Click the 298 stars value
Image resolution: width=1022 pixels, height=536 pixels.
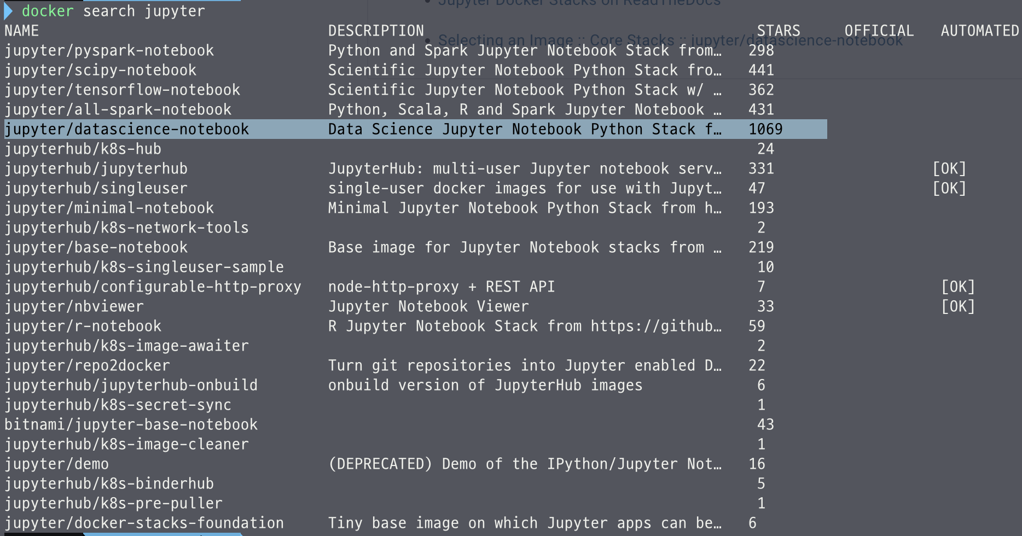[761, 50]
